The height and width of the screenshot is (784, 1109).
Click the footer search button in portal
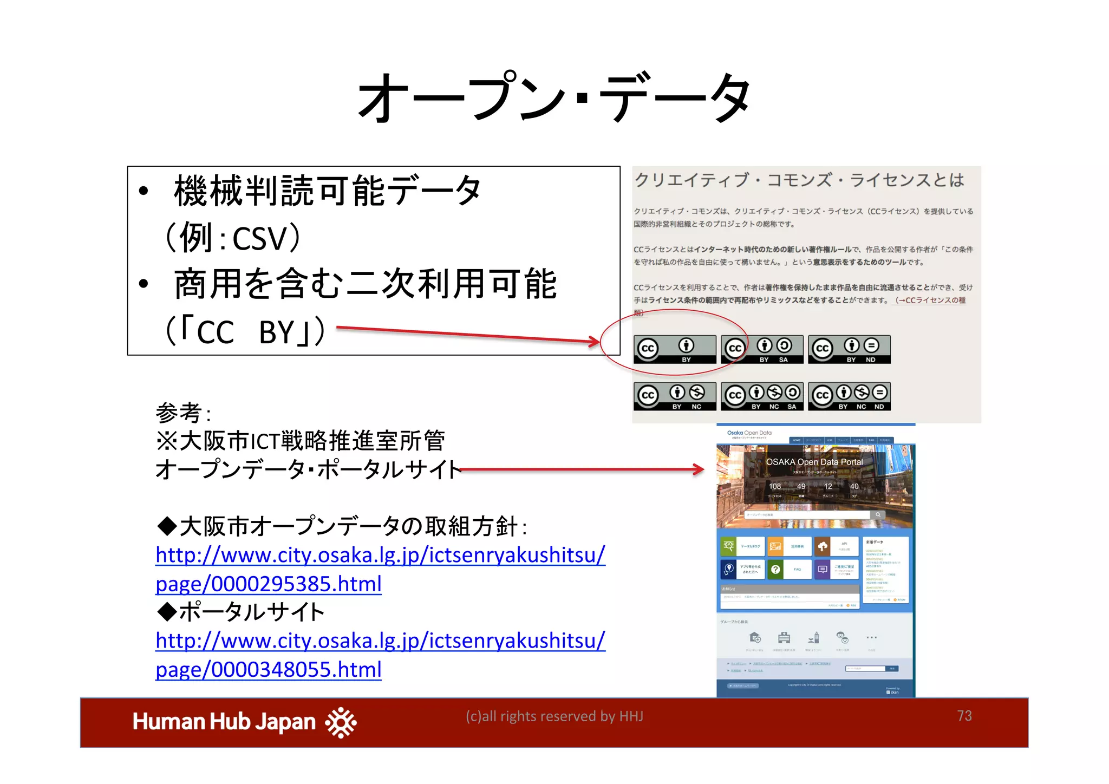pos(892,669)
